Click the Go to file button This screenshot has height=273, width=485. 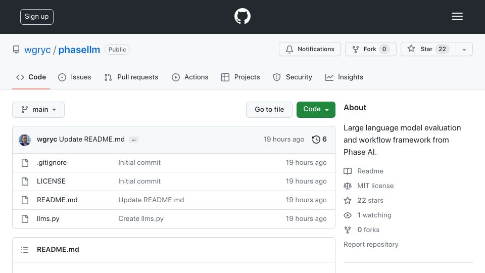(269, 110)
